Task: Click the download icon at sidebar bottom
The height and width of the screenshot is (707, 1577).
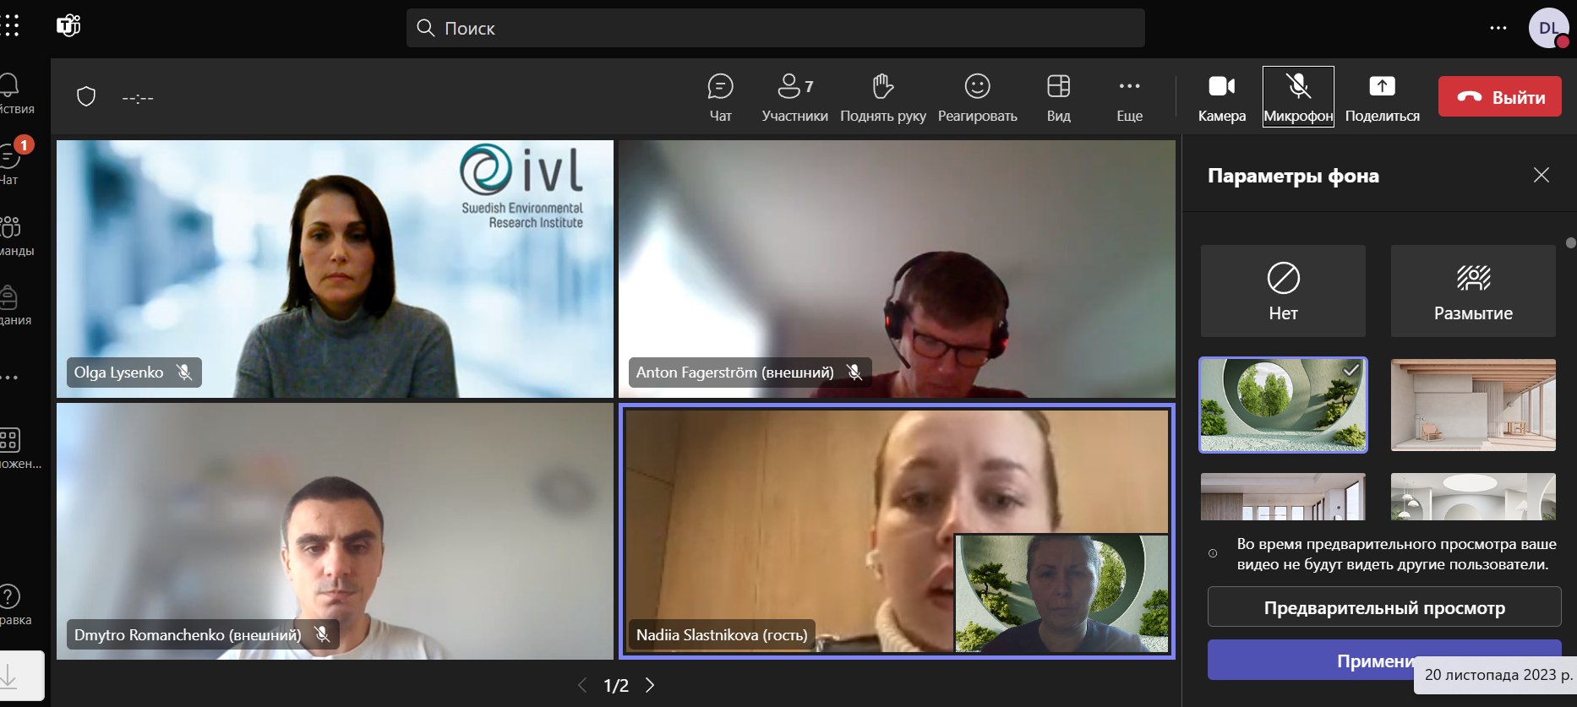Action: point(10,675)
